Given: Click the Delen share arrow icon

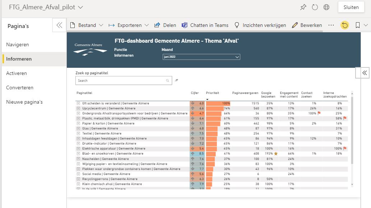Looking at the screenshot, I should [x=157, y=25].
